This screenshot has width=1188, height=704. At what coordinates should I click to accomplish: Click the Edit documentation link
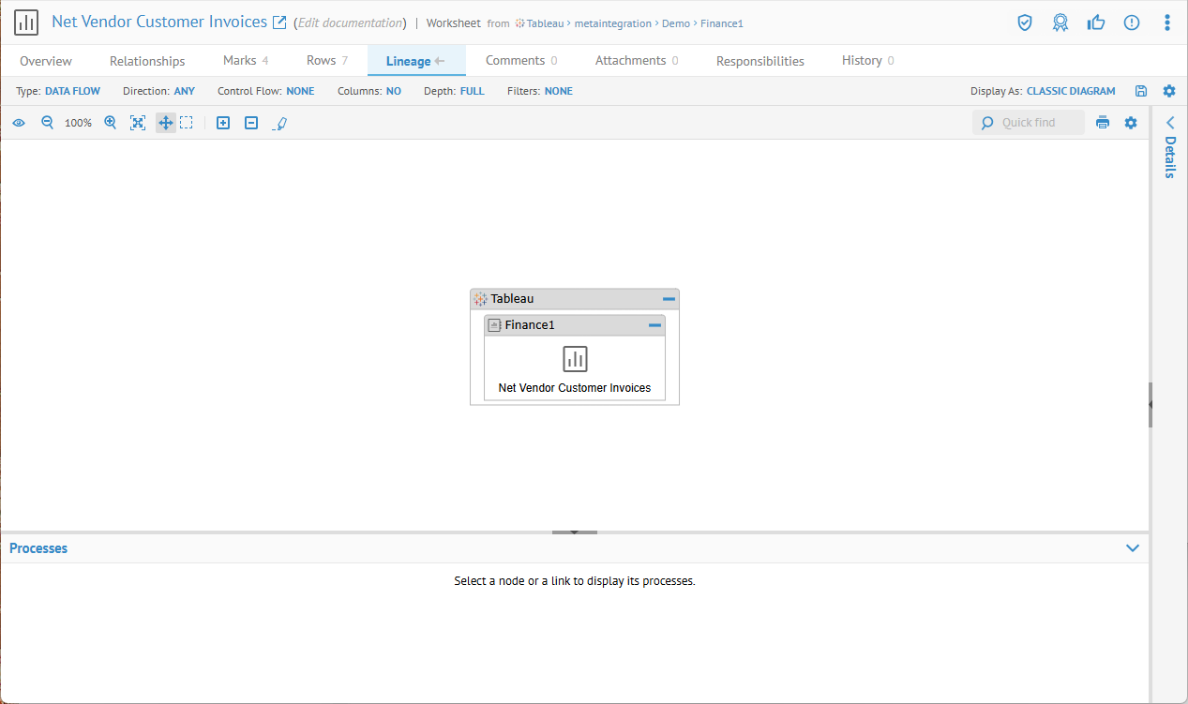(x=350, y=22)
